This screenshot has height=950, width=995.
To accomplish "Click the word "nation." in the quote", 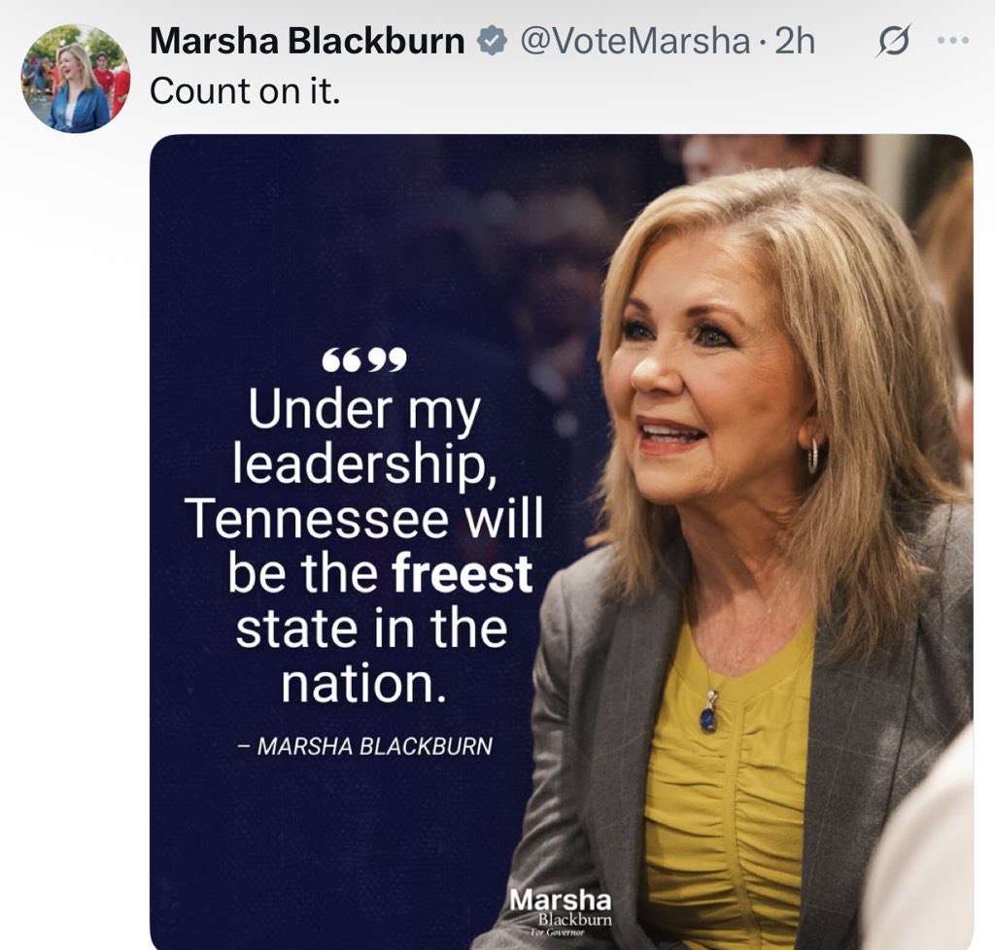I will (364, 684).
